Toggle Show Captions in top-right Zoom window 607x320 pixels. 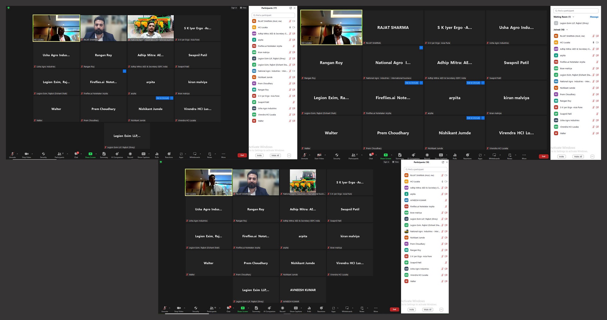[441, 156]
